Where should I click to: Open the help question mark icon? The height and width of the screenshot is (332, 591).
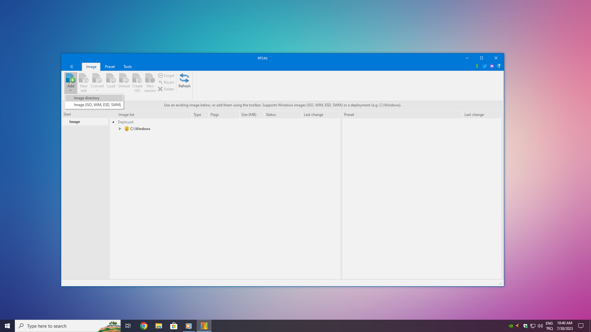tap(499, 66)
